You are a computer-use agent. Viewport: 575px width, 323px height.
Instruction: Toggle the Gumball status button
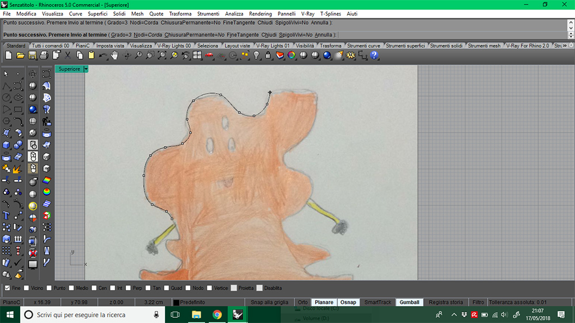[409, 302]
